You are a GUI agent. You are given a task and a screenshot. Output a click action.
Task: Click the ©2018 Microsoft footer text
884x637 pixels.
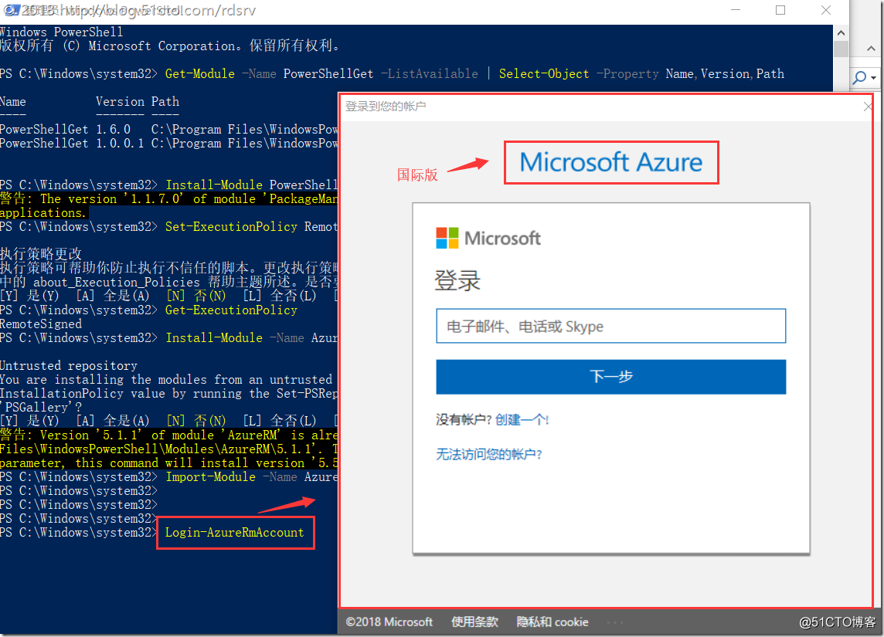pos(389,622)
